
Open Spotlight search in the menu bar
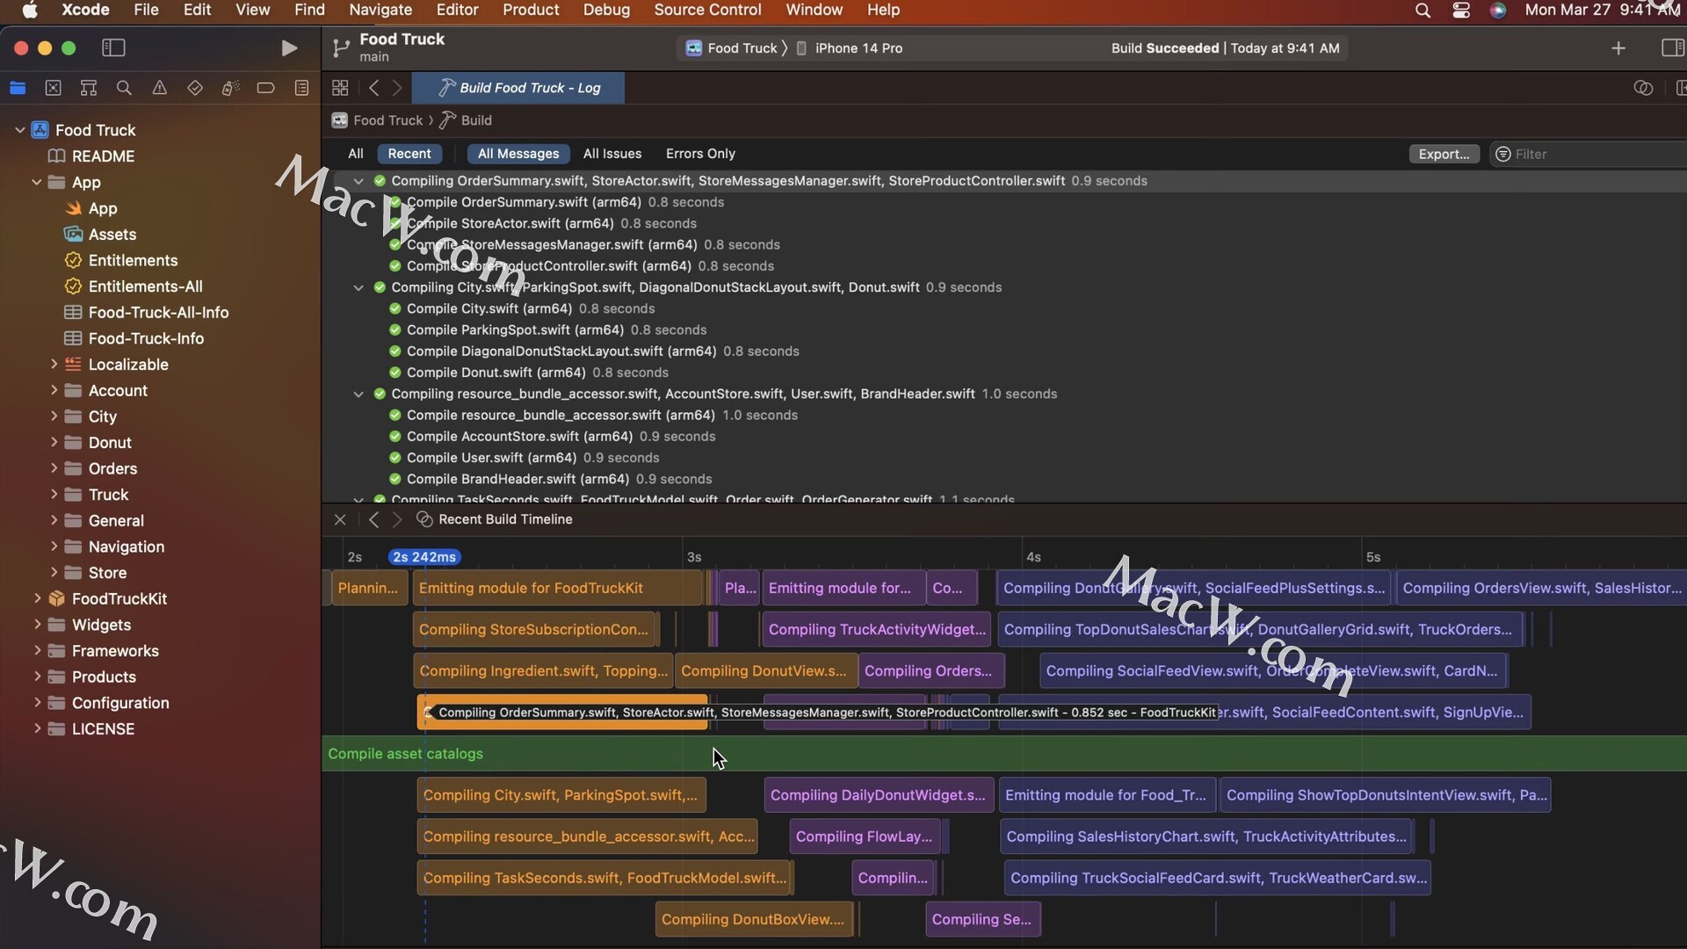1423,11
